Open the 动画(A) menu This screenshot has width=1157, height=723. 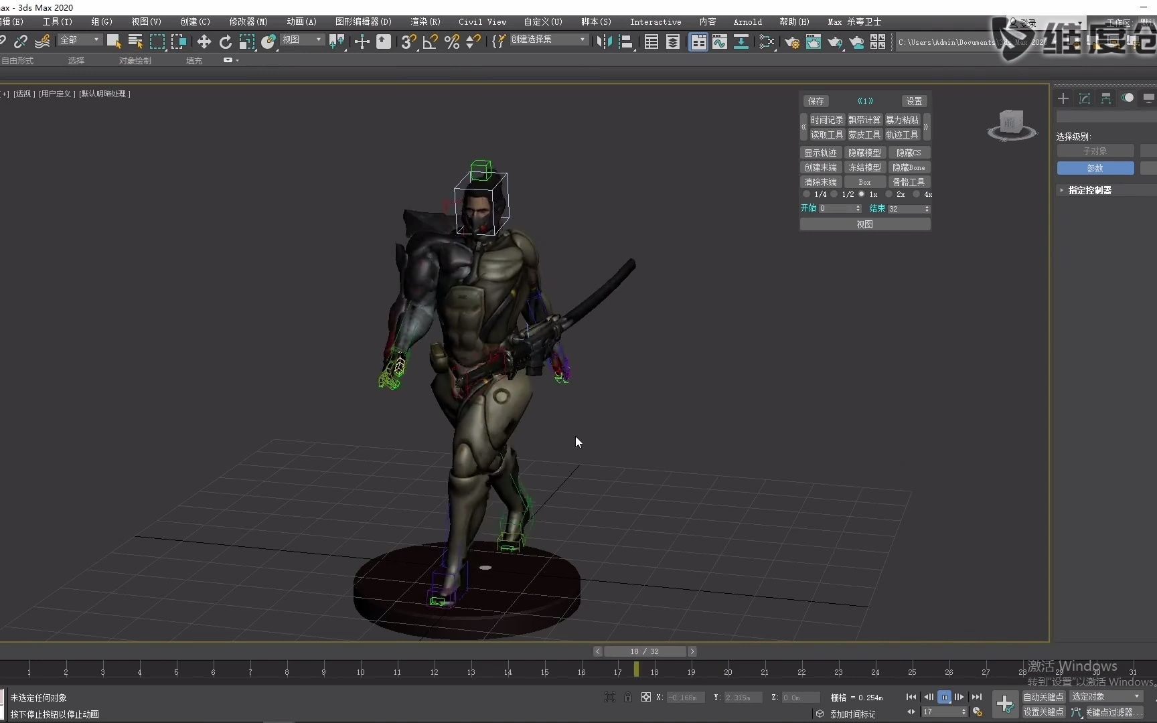tap(301, 21)
